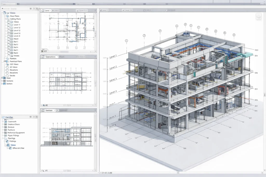Open the Ceiling Plans folder icon
The image size is (266, 177).
pos(7,19)
